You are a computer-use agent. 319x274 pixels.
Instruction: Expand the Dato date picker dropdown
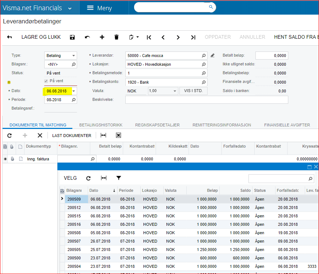pyautogui.click(x=74, y=91)
